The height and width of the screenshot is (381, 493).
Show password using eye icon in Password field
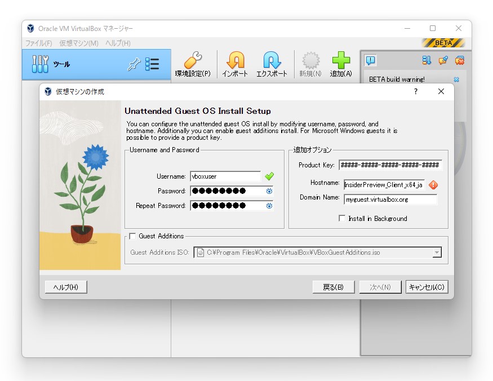[269, 191]
